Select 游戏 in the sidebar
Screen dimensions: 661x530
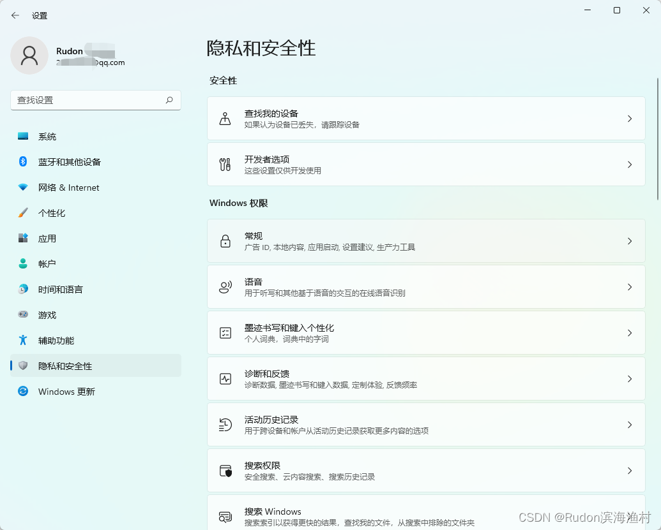(96, 314)
